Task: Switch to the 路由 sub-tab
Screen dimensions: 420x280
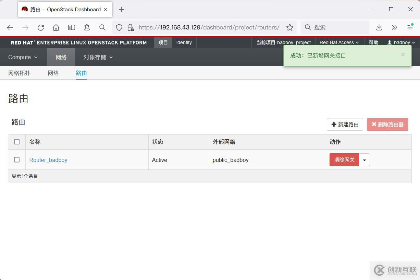Action: click(81, 73)
